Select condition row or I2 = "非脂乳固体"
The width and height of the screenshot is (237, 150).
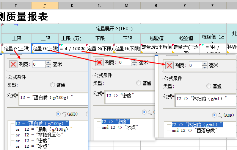point(39,135)
